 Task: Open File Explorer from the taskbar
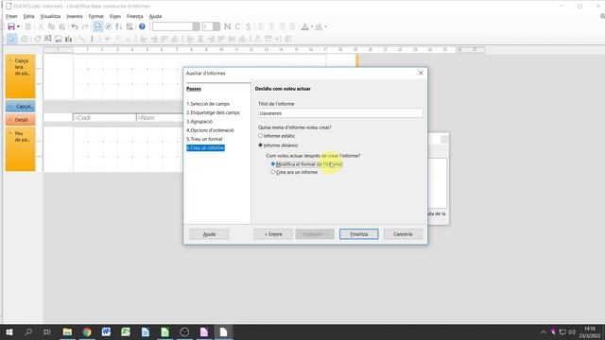coord(67,331)
